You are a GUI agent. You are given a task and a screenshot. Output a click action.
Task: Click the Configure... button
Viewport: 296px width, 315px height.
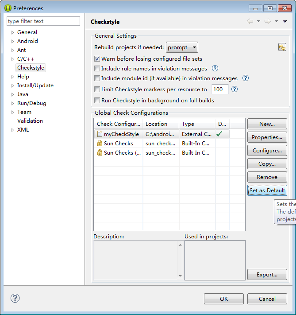click(267, 150)
